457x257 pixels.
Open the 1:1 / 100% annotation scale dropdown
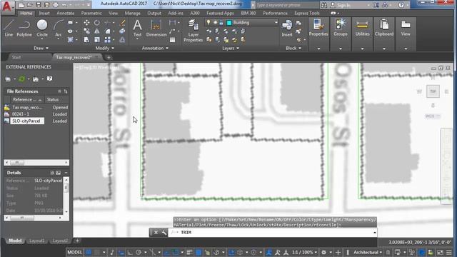tap(305, 252)
